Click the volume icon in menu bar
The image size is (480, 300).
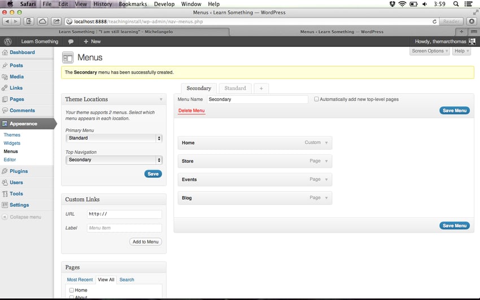tap(425, 4)
